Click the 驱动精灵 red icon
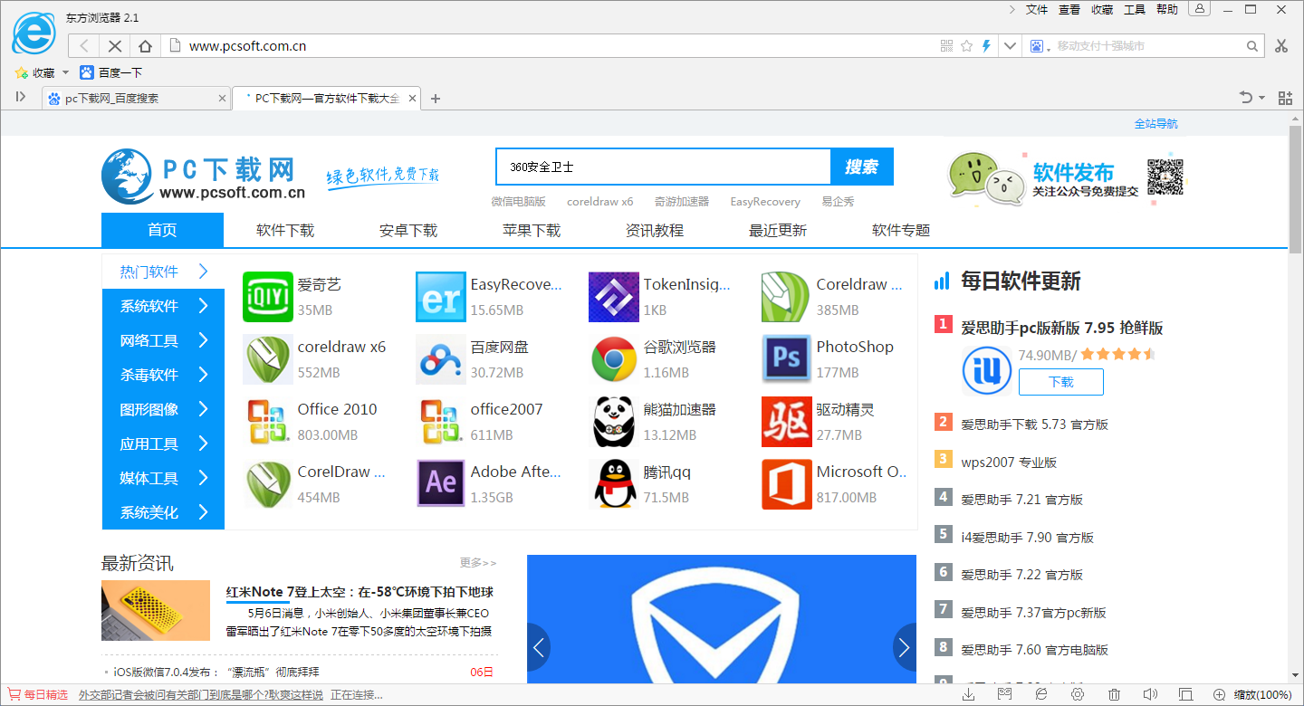This screenshot has width=1304, height=706. click(x=785, y=422)
